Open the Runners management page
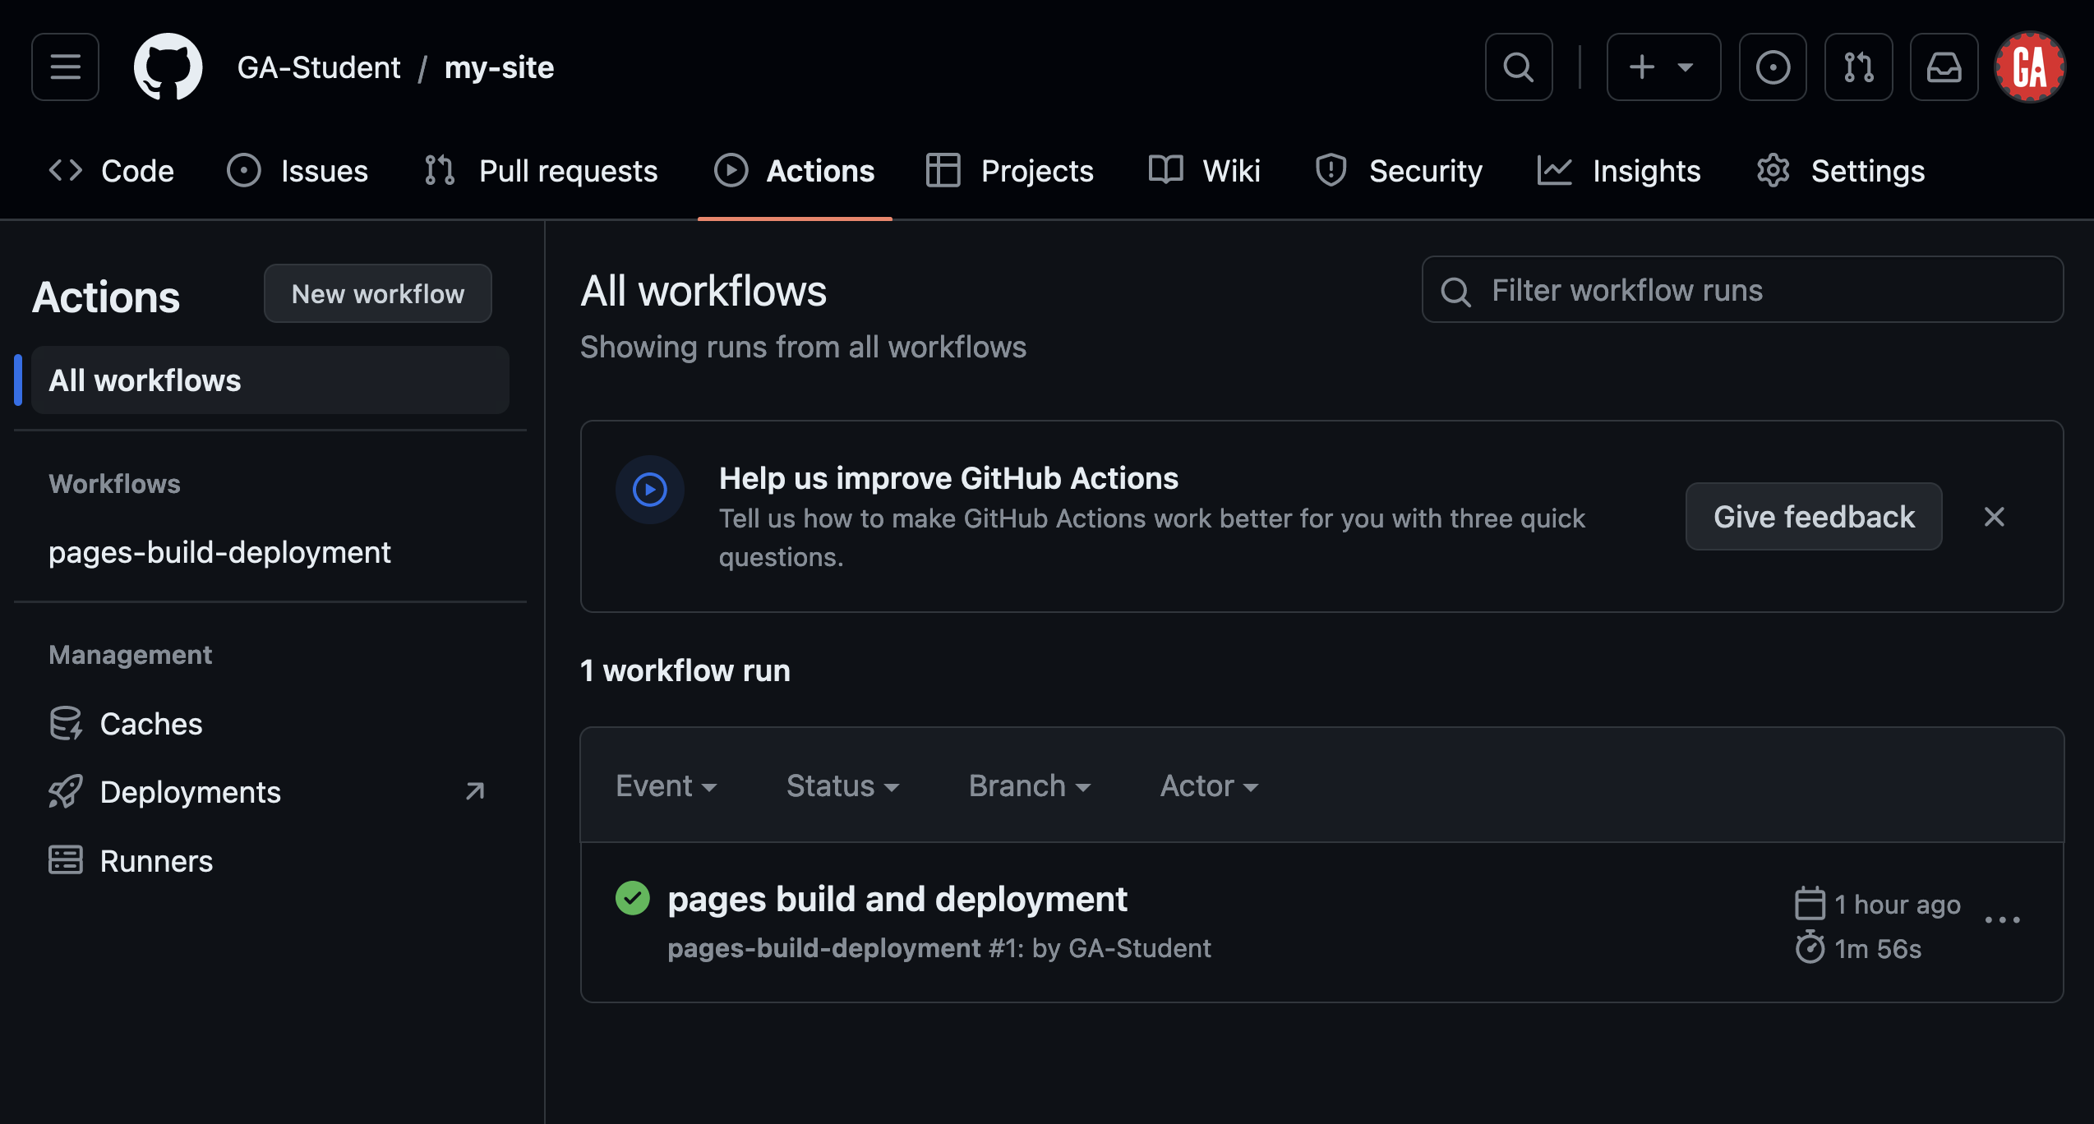Viewport: 2094px width, 1124px height. 156,860
